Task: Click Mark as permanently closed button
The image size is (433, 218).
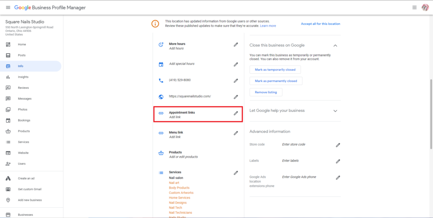Action: tap(276, 81)
